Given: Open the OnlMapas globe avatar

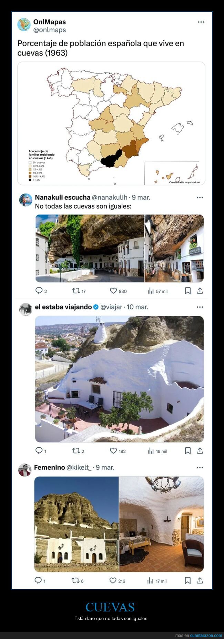Looking at the screenshot, I should pos(24,24).
